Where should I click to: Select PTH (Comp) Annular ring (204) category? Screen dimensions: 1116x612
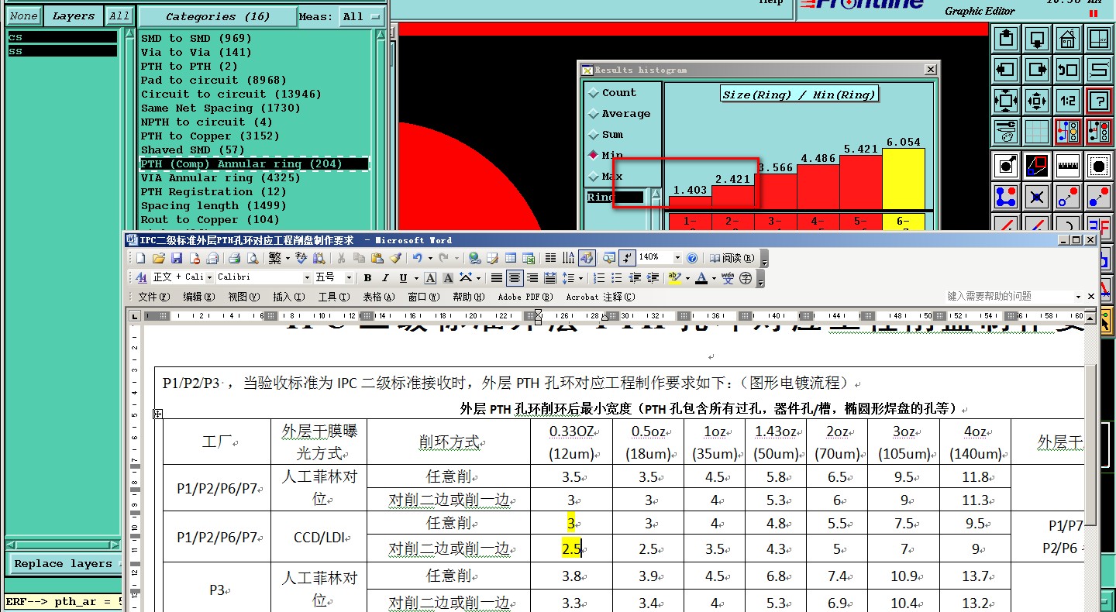tap(254, 163)
